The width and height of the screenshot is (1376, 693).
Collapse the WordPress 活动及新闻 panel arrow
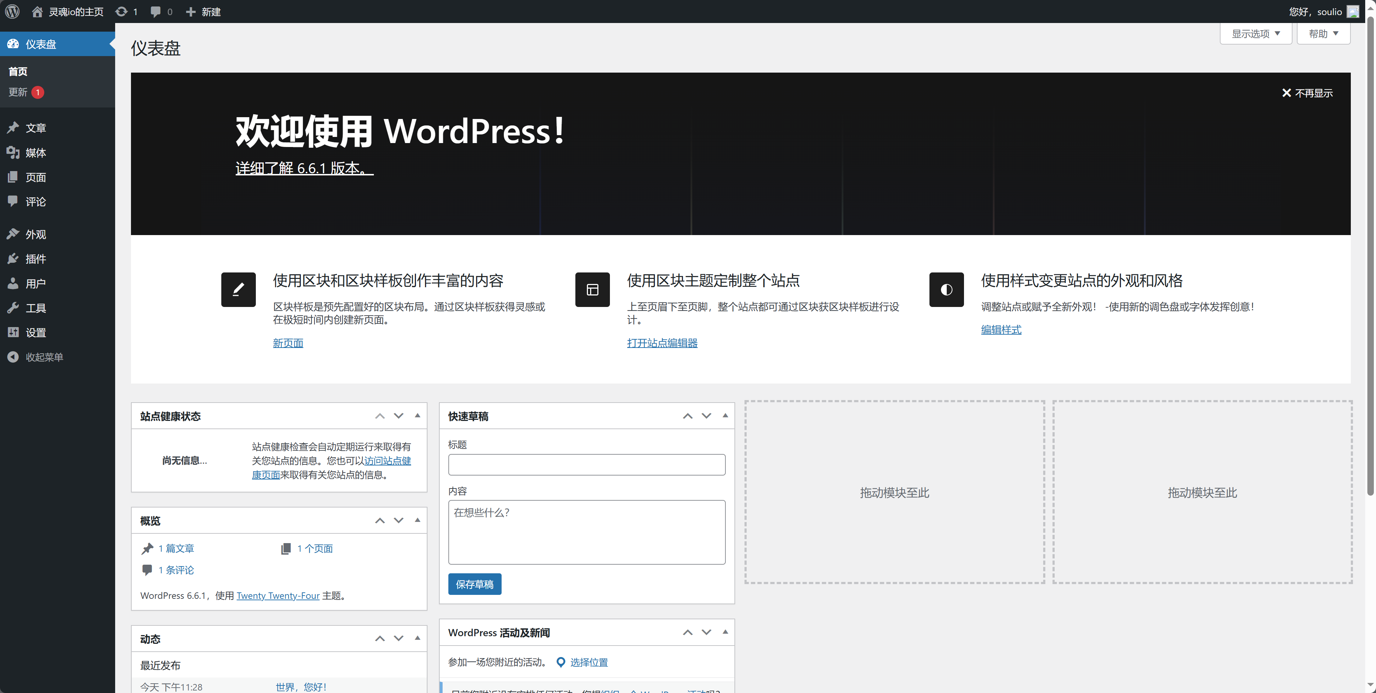click(725, 632)
